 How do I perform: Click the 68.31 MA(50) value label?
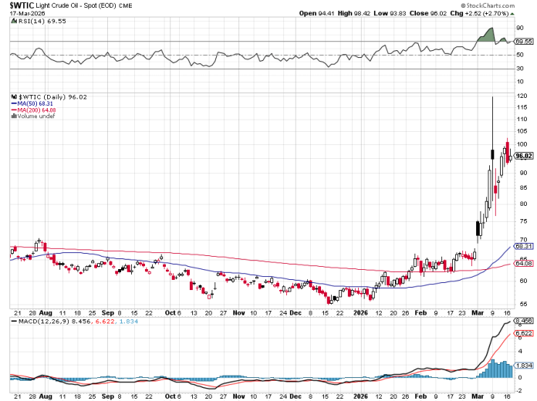525,247
